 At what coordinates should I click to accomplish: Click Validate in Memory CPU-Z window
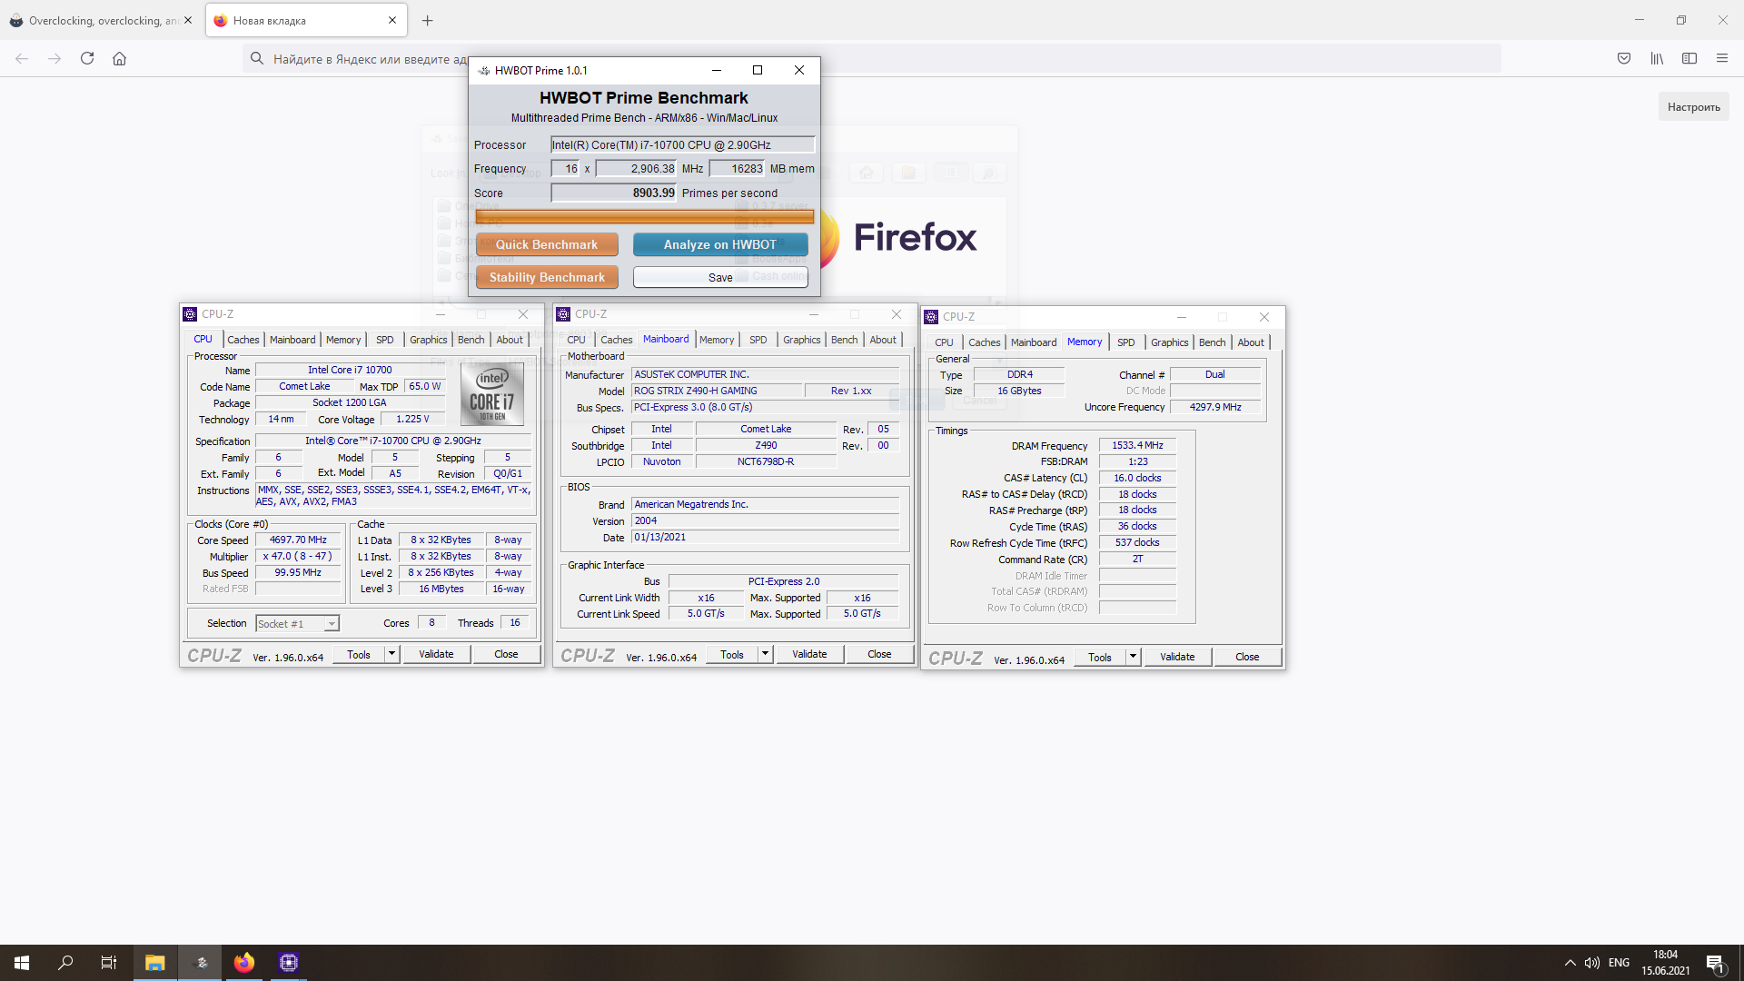[x=1177, y=657]
